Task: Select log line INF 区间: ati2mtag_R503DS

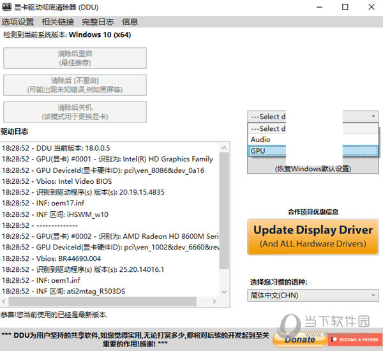Action: click(63, 291)
